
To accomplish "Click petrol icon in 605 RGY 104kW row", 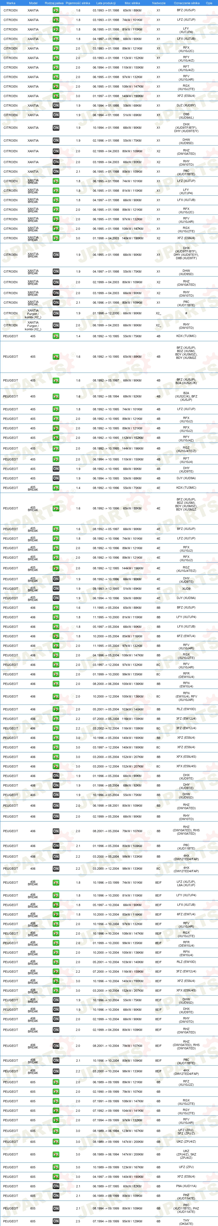I will point(56,1111).
